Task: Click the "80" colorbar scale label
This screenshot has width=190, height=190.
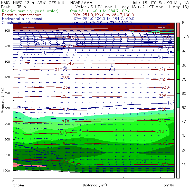Action: click(184, 65)
